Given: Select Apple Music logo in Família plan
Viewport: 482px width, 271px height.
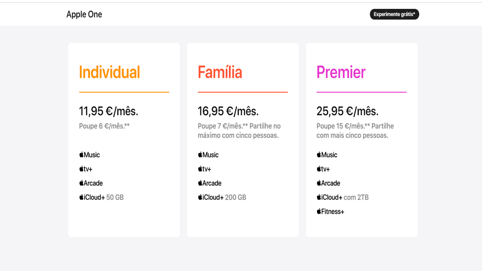Looking at the screenshot, I should click(x=208, y=155).
